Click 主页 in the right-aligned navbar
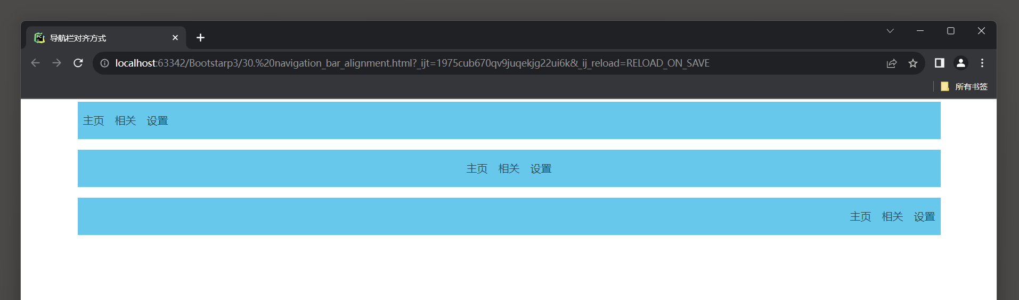The image size is (1019, 300). (861, 217)
